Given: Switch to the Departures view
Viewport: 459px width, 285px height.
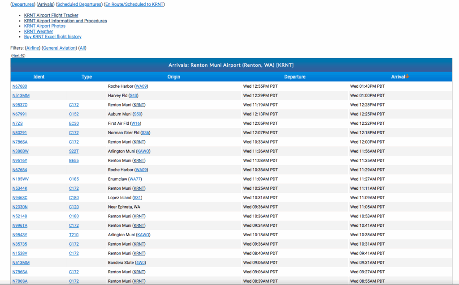Looking at the screenshot, I should 22,4.
